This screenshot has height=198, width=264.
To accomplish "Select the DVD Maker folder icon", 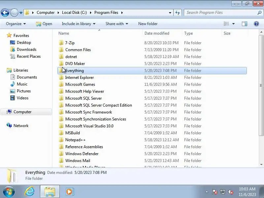I will (x=61, y=63).
